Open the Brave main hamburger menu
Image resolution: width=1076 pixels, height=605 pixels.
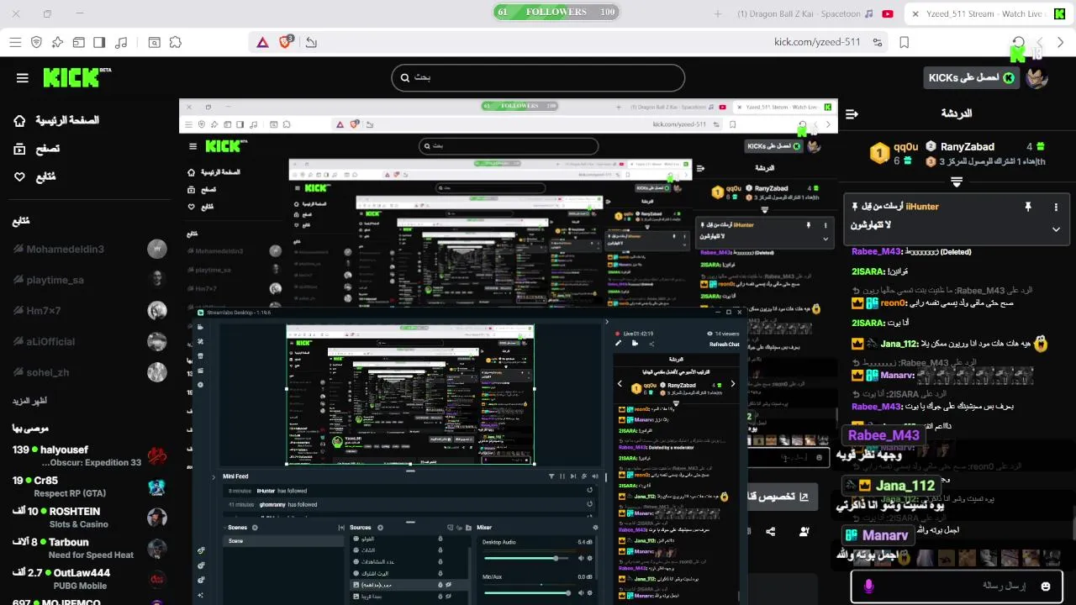pos(15,42)
